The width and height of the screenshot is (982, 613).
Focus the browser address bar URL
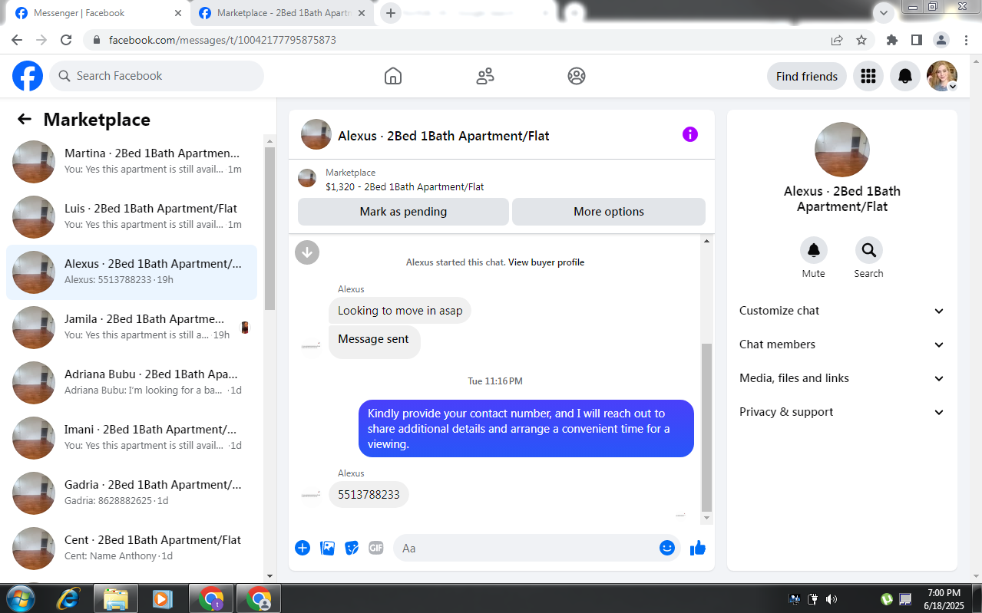(x=223, y=40)
